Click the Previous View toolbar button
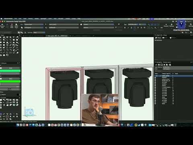This screenshot has height=145, width=193. click(2, 26)
